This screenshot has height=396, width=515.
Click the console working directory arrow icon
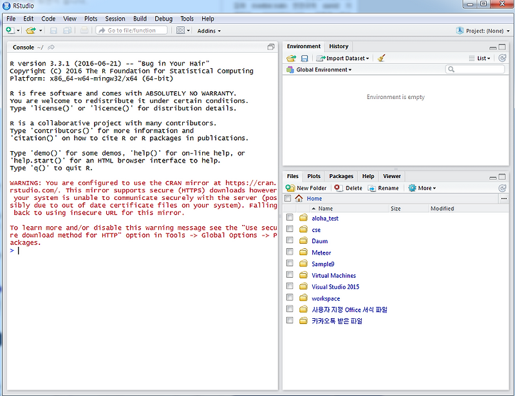point(51,47)
